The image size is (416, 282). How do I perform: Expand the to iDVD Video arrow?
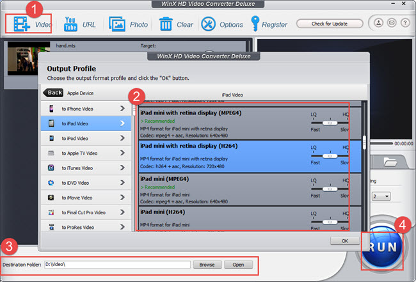click(122, 183)
